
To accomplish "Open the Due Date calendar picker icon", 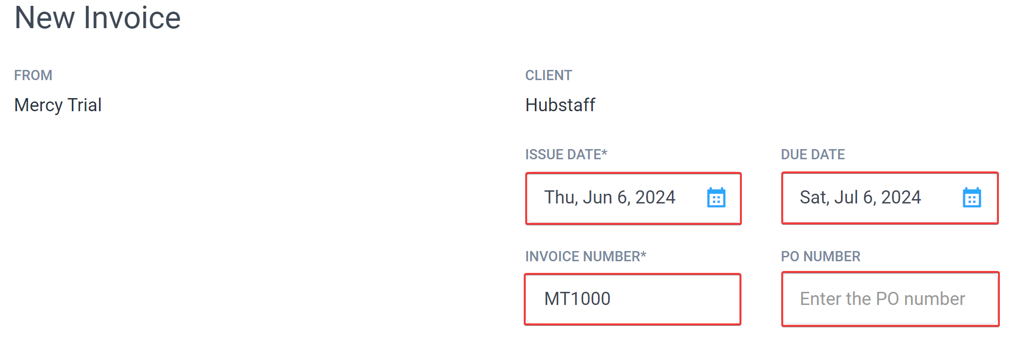I will [x=972, y=197].
